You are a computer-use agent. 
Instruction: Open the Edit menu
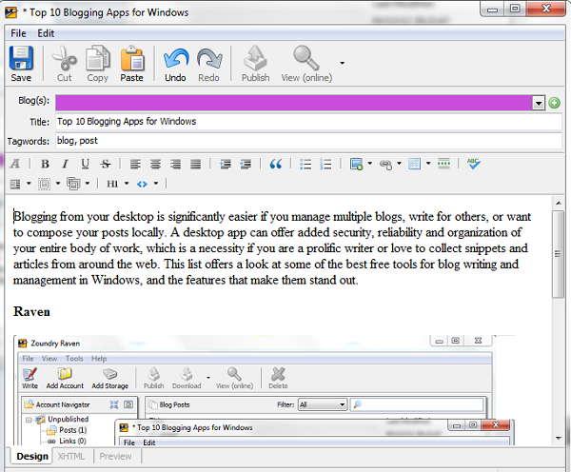46,33
